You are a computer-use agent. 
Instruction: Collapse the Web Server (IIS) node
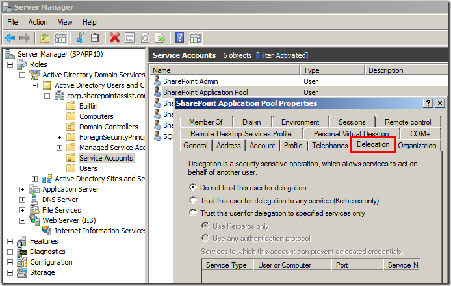point(23,220)
